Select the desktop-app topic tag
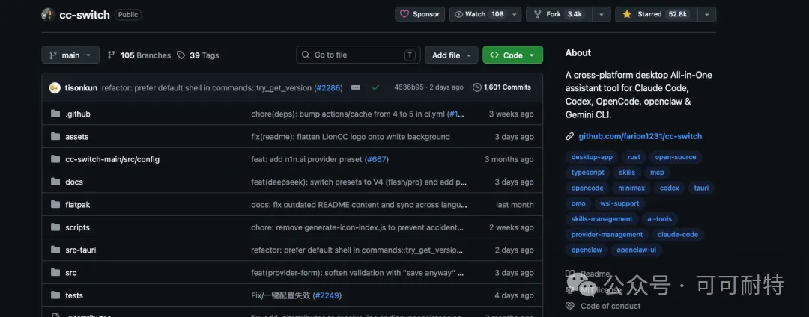 coord(592,157)
